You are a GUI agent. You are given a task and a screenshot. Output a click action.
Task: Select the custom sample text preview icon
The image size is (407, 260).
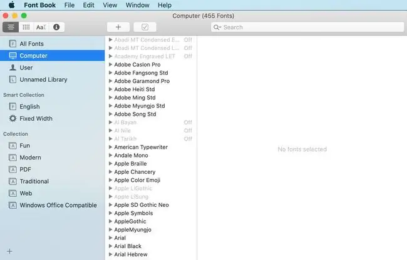[41, 27]
